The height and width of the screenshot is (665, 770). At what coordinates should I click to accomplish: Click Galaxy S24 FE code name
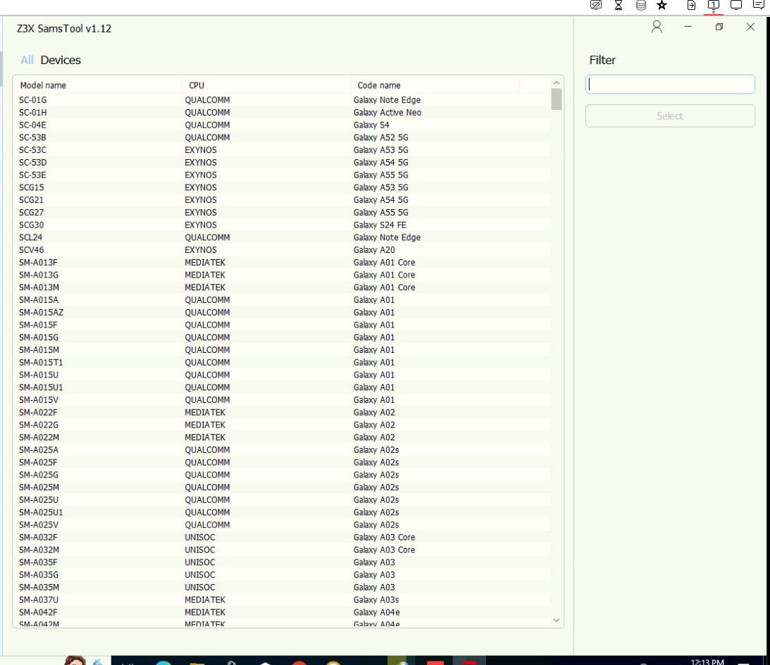(380, 225)
